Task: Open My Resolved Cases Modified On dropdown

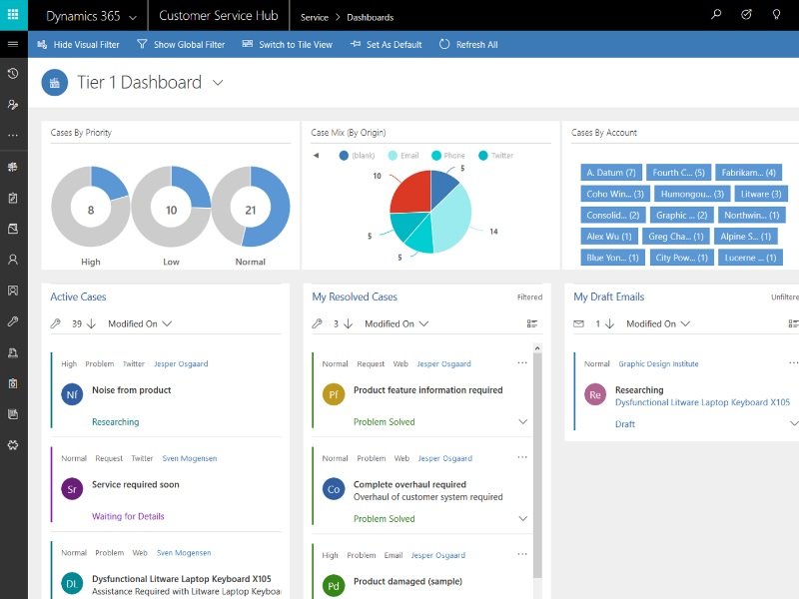Action: (x=397, y=323)
